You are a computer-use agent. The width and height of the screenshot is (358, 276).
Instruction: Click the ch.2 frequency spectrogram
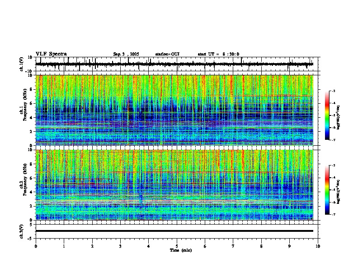pyautogui.click(x=174, y=185)
